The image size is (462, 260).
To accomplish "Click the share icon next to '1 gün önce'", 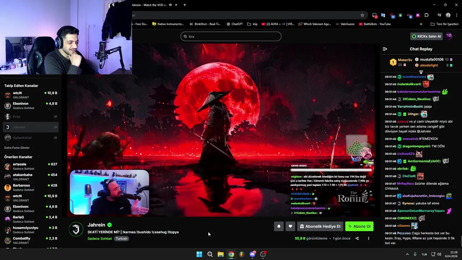I will point(357,238).
